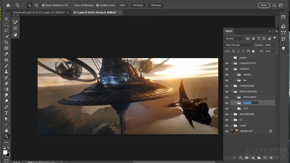
Task: Expand the FOREGROUND group
Action: click(232, 86)
